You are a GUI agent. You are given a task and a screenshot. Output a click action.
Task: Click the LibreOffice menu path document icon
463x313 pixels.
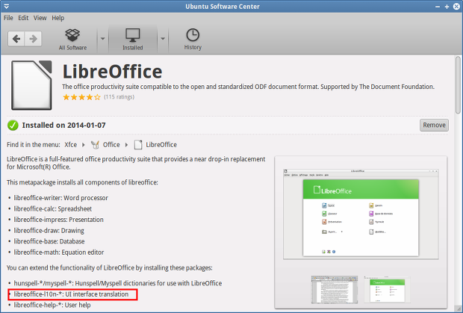(x=138, y=145)
